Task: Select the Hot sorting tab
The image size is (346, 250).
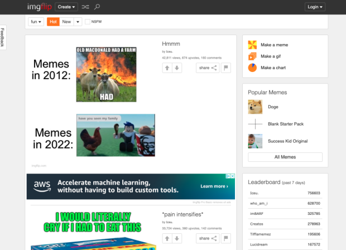Action: (x=53, y=22)
